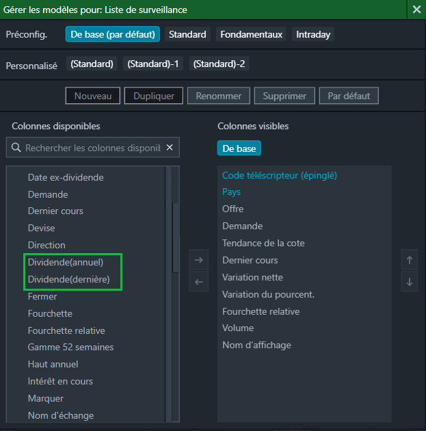Click the left arrow to remove column
This screenshot has height=431, width=426.
click(198, 281)
